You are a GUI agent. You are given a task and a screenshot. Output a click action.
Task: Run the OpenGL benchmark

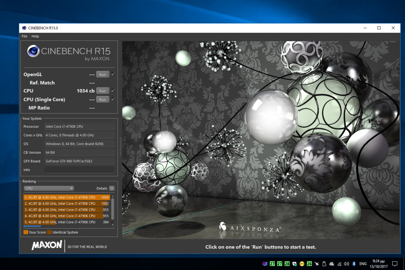tap(103, 74)
